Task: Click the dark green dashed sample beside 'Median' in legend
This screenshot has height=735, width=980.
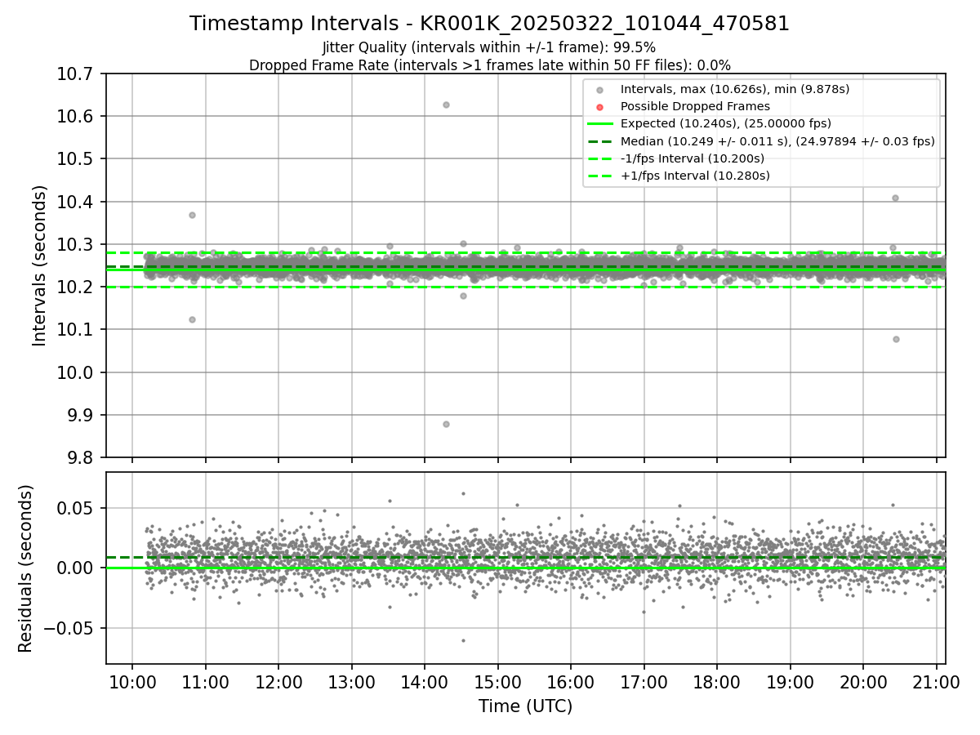Action: 600,141
